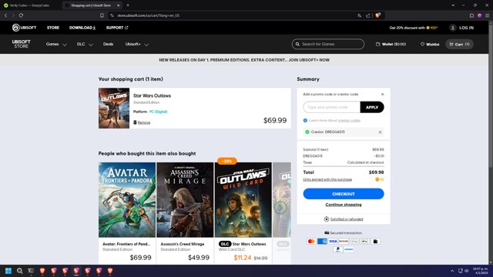Open Units earned with this purchase link
Image resolution: width=493 pixels, height=277 pixels.
click(x=327, y=179)
